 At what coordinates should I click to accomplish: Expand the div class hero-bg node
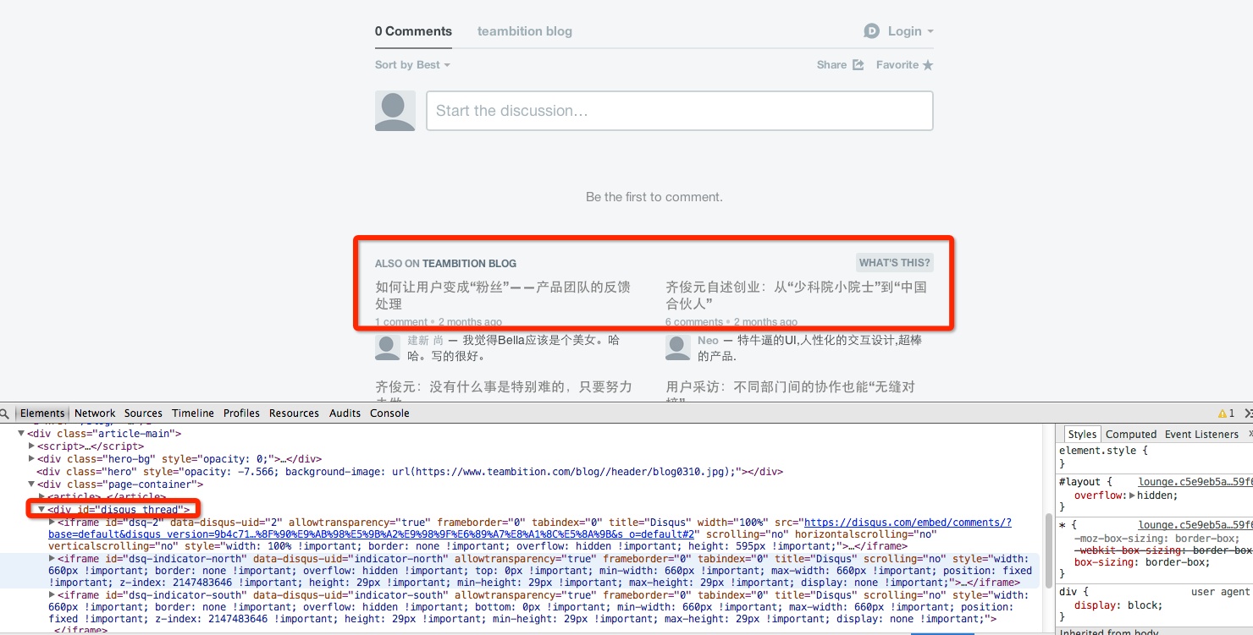click(32, 459)
